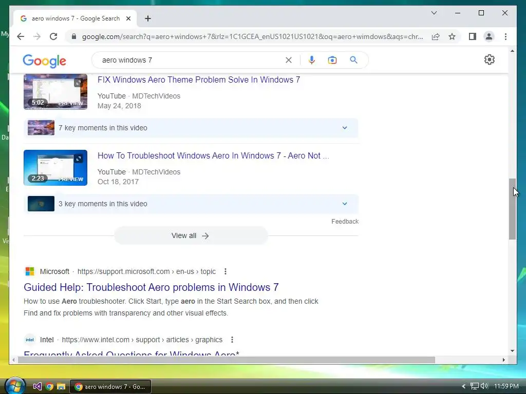This screenshot has width=526, height=394.
Task: Open the Chrome profile avatar
Action: [489, 36]
